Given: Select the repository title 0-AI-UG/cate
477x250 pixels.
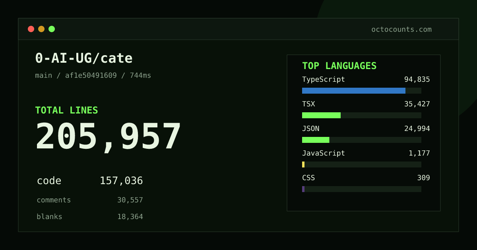Looking at the screenshot, I should coord(84,58).
